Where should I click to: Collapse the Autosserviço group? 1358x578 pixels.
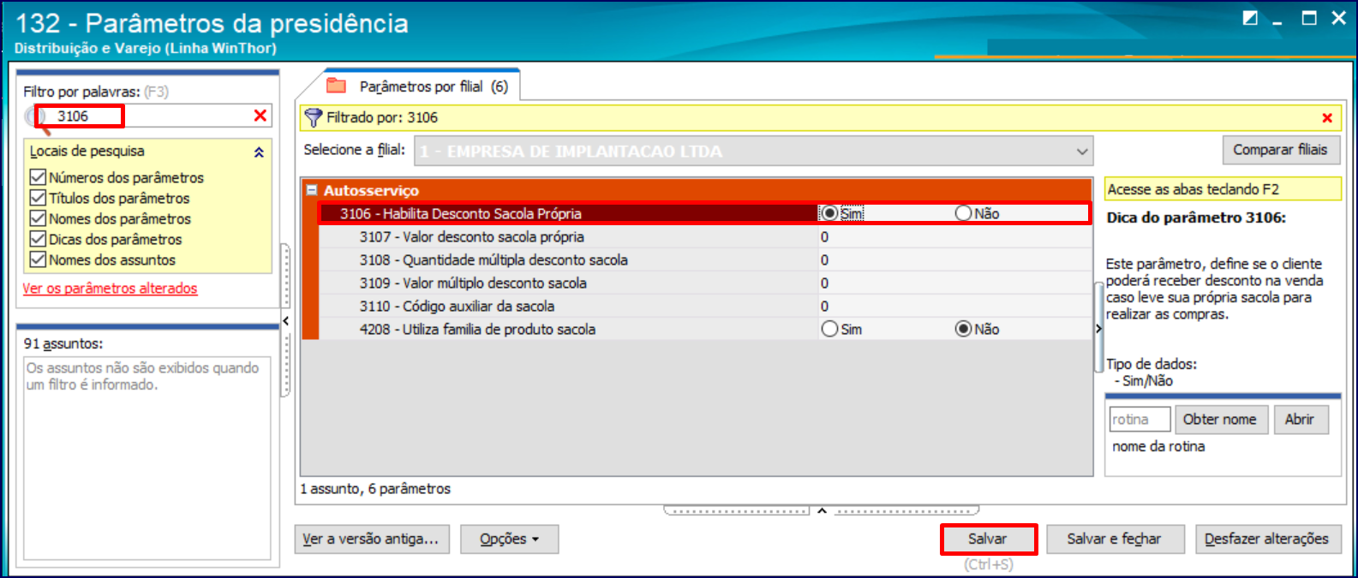click(312, 191)
